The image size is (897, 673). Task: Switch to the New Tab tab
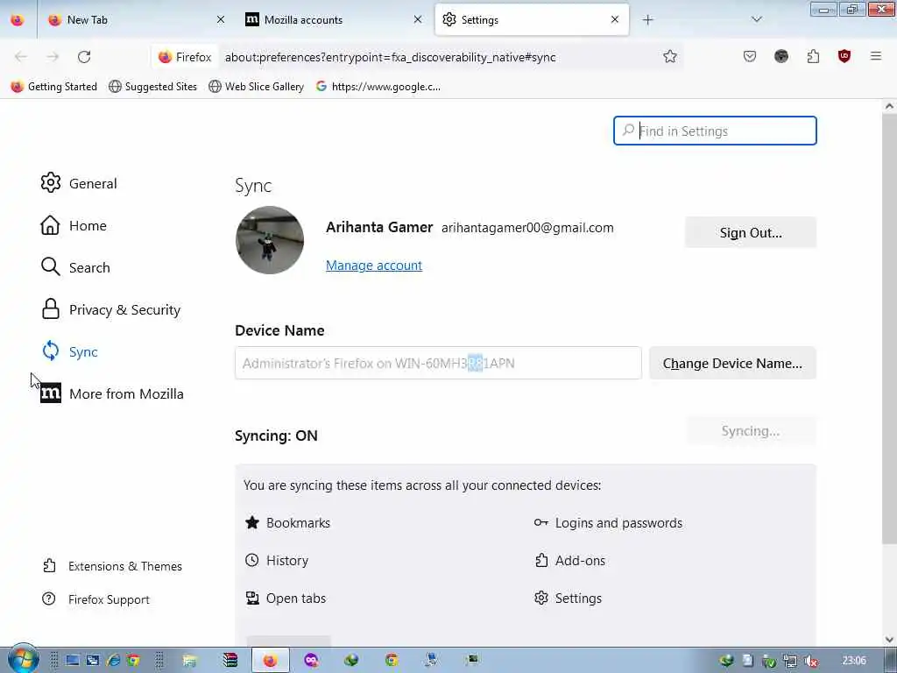(x=136, y=19)
